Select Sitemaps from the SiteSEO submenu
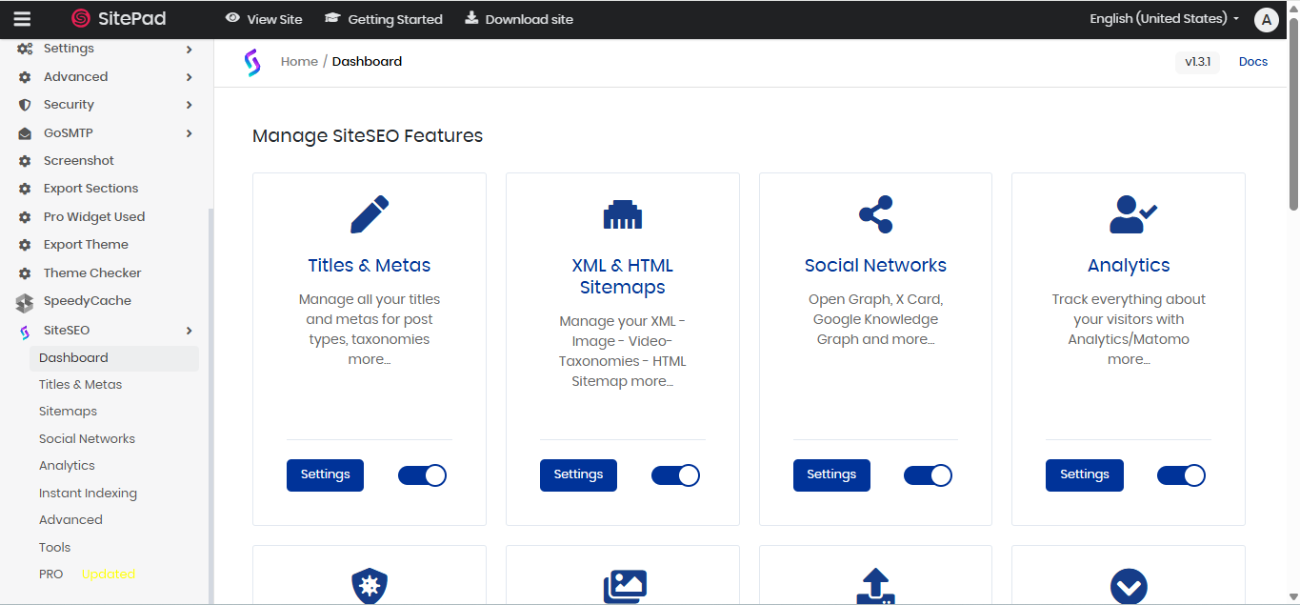1300x605 pixels. tap(68, 412)
